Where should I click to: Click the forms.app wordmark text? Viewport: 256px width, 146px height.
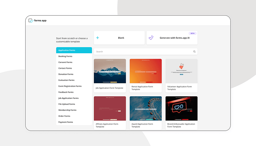(40, 20)
